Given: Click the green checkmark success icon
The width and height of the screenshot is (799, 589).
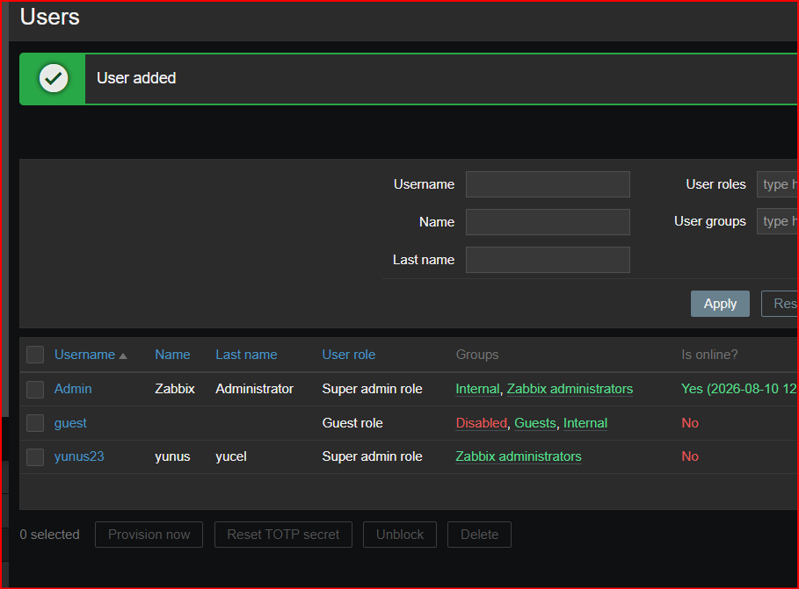Looking at the screenshot, I should pos(54,78).
